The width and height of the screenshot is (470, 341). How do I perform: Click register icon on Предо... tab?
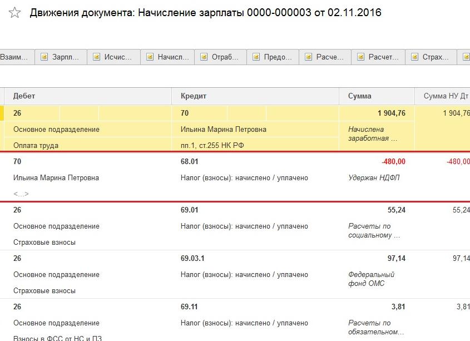[x=256, y=57]
